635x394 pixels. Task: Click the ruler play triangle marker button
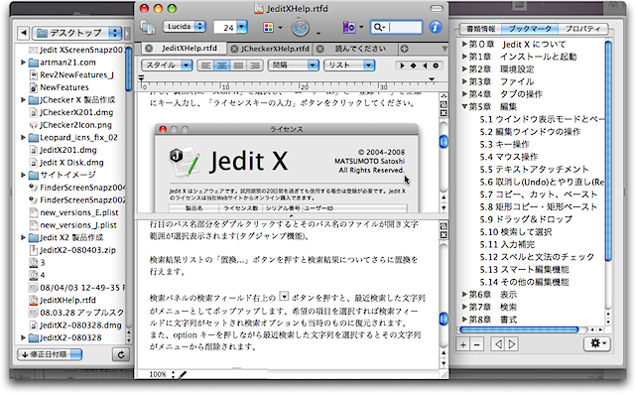(402, 66)
